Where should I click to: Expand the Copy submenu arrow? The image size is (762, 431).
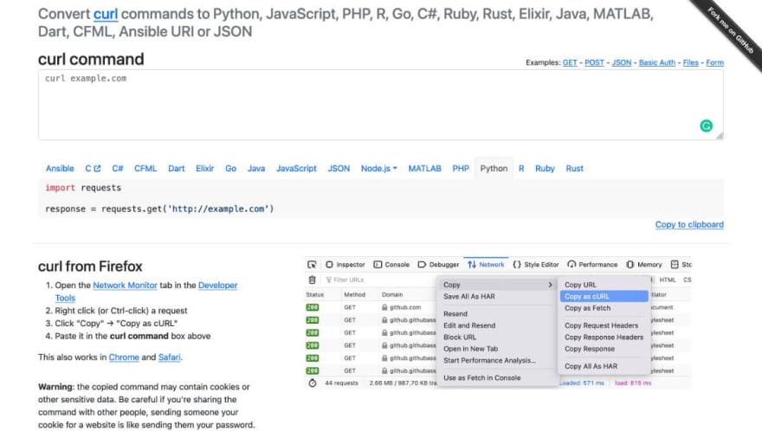550,285
